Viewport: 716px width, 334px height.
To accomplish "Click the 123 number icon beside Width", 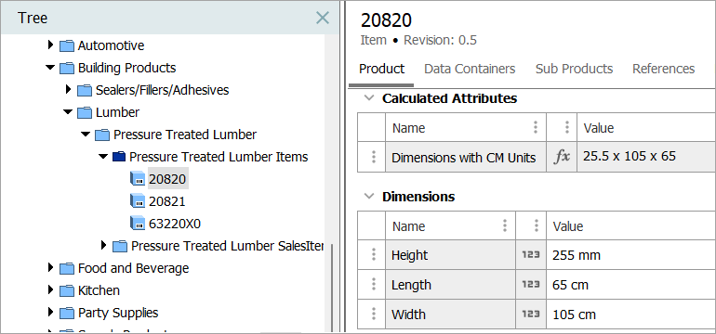I will point(531,314).
